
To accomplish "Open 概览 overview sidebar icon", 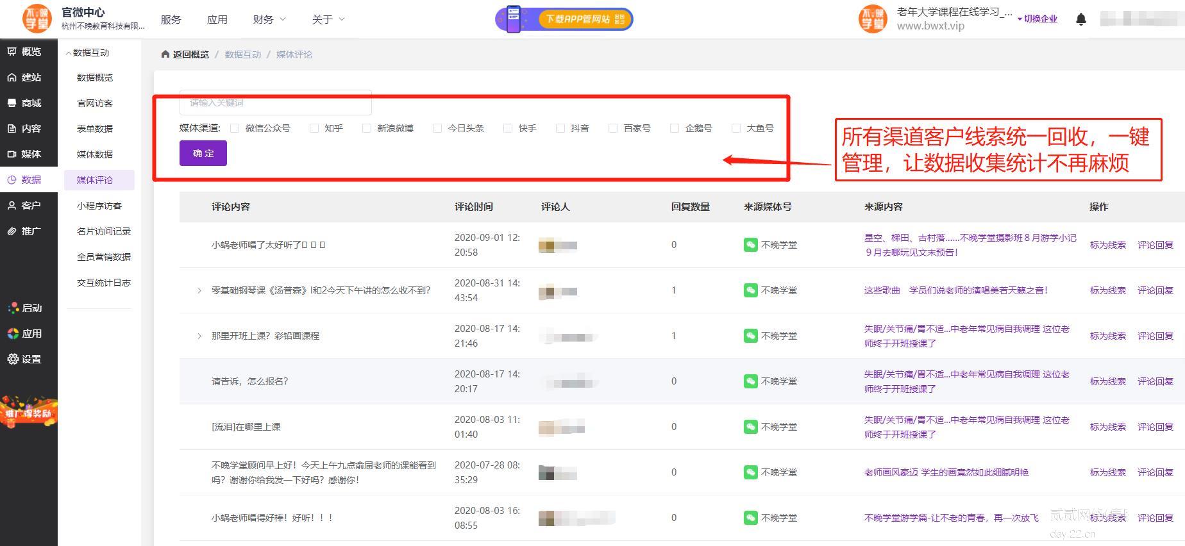I will 12,52.
